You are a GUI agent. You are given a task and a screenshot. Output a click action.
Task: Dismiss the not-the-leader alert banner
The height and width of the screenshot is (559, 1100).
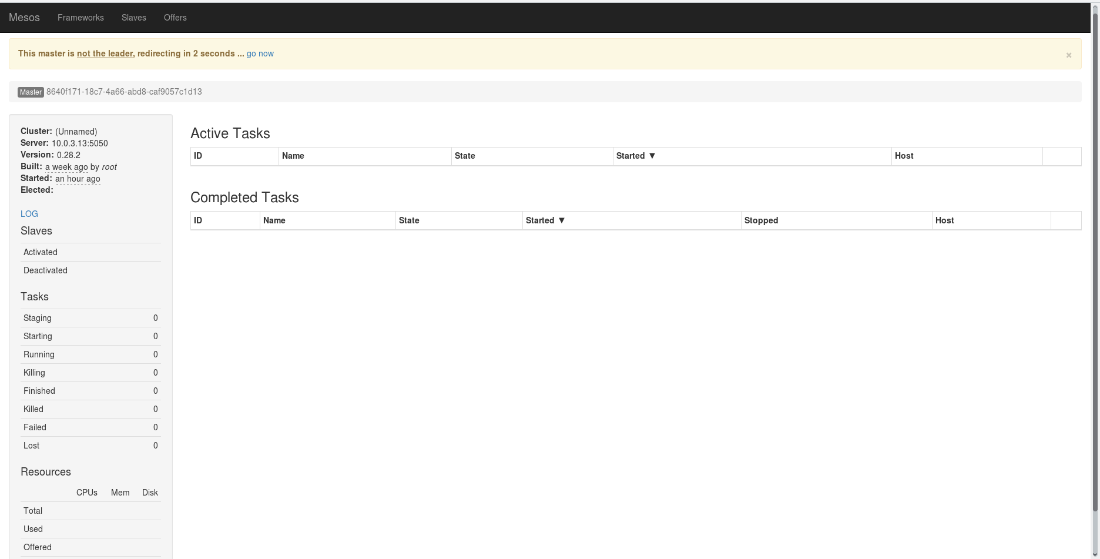click(x=1068, y=55)
